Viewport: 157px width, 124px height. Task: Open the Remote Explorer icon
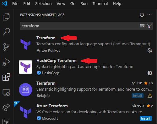(x=6, y=92)
